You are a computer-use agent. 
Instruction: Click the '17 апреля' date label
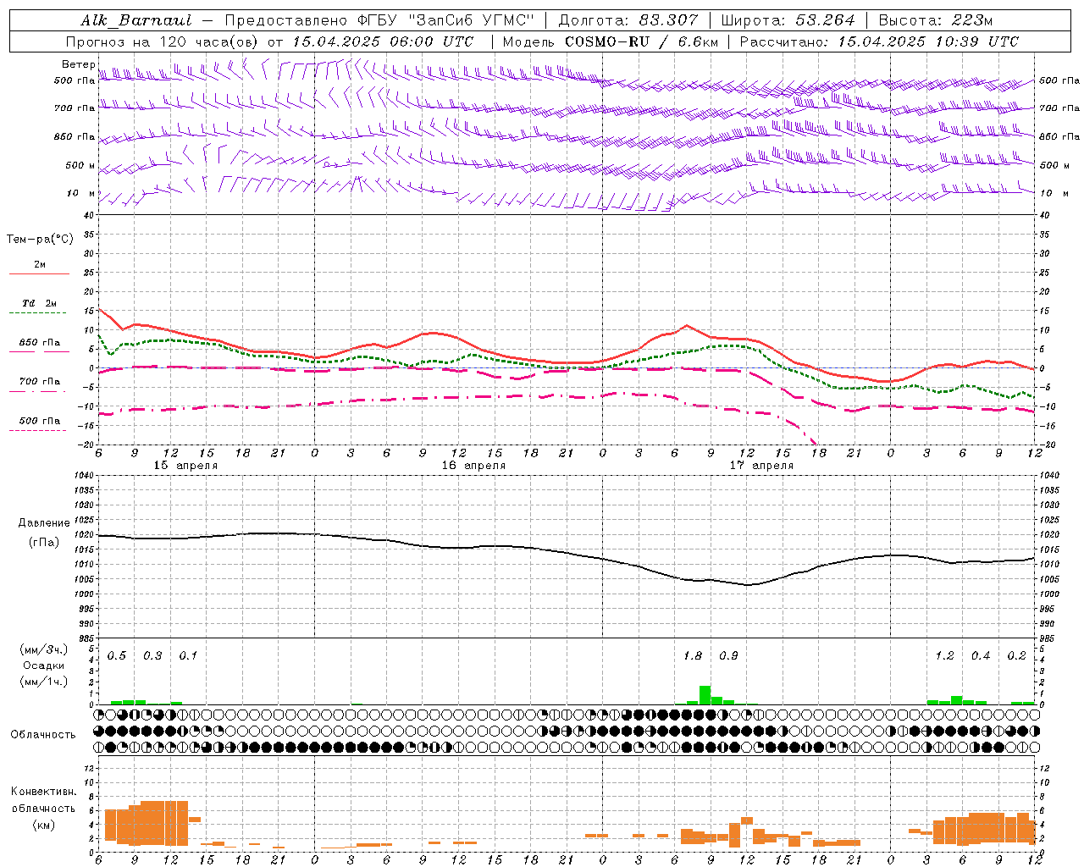tap(761, 466)
